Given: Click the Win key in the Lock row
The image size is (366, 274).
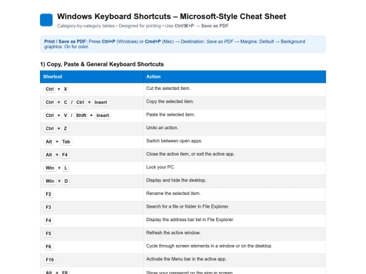Looking at the screenshot, I should (x=49, y=168).
